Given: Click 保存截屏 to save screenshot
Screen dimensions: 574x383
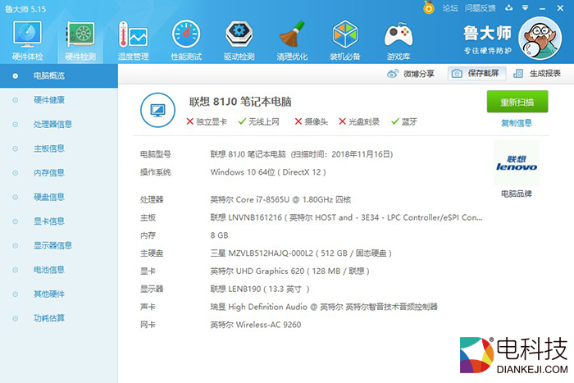Looking at the screenshot, I should (x=474, y=74).
